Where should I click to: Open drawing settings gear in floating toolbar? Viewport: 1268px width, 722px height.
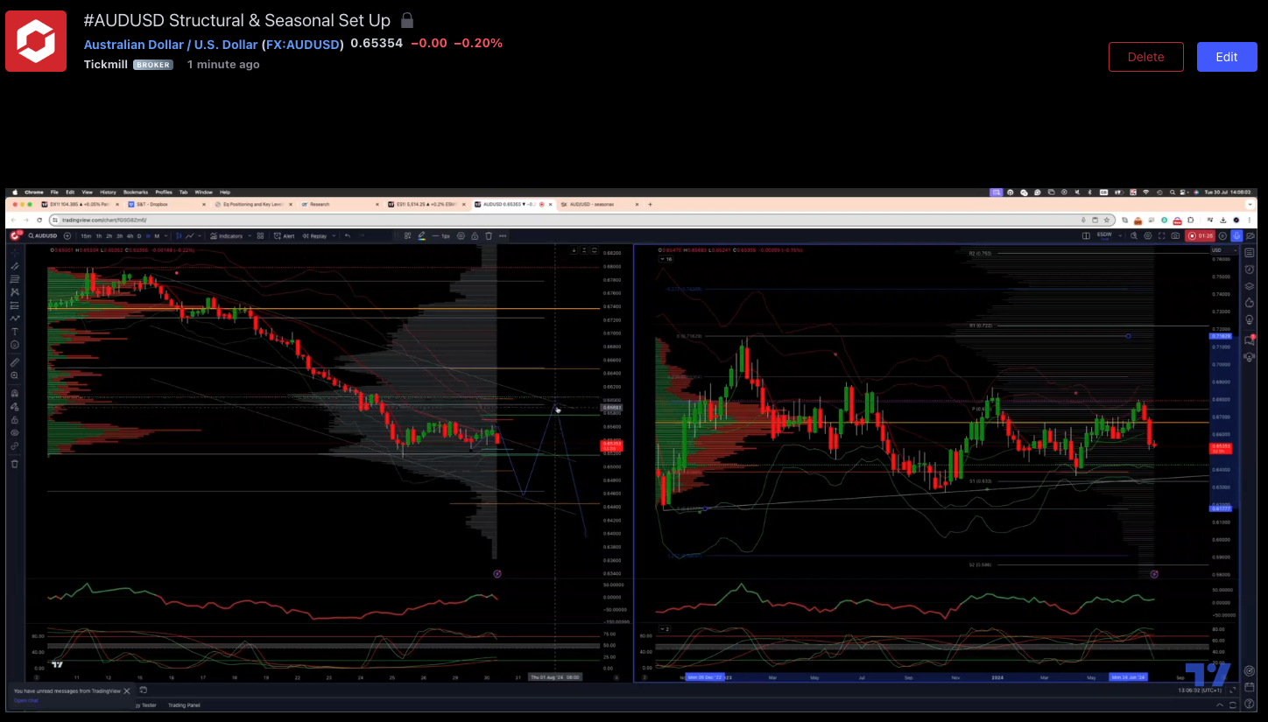click(x=461, y=235)
